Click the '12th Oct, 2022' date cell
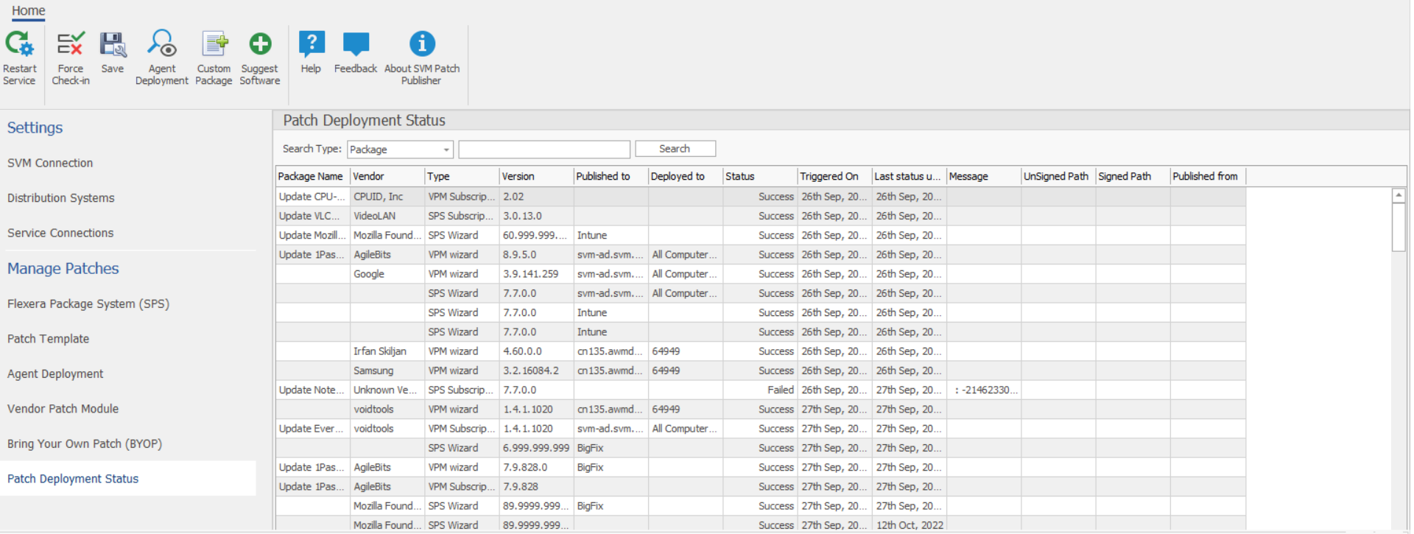Viewport: 1414px width, 534px height. pos(910,525)
